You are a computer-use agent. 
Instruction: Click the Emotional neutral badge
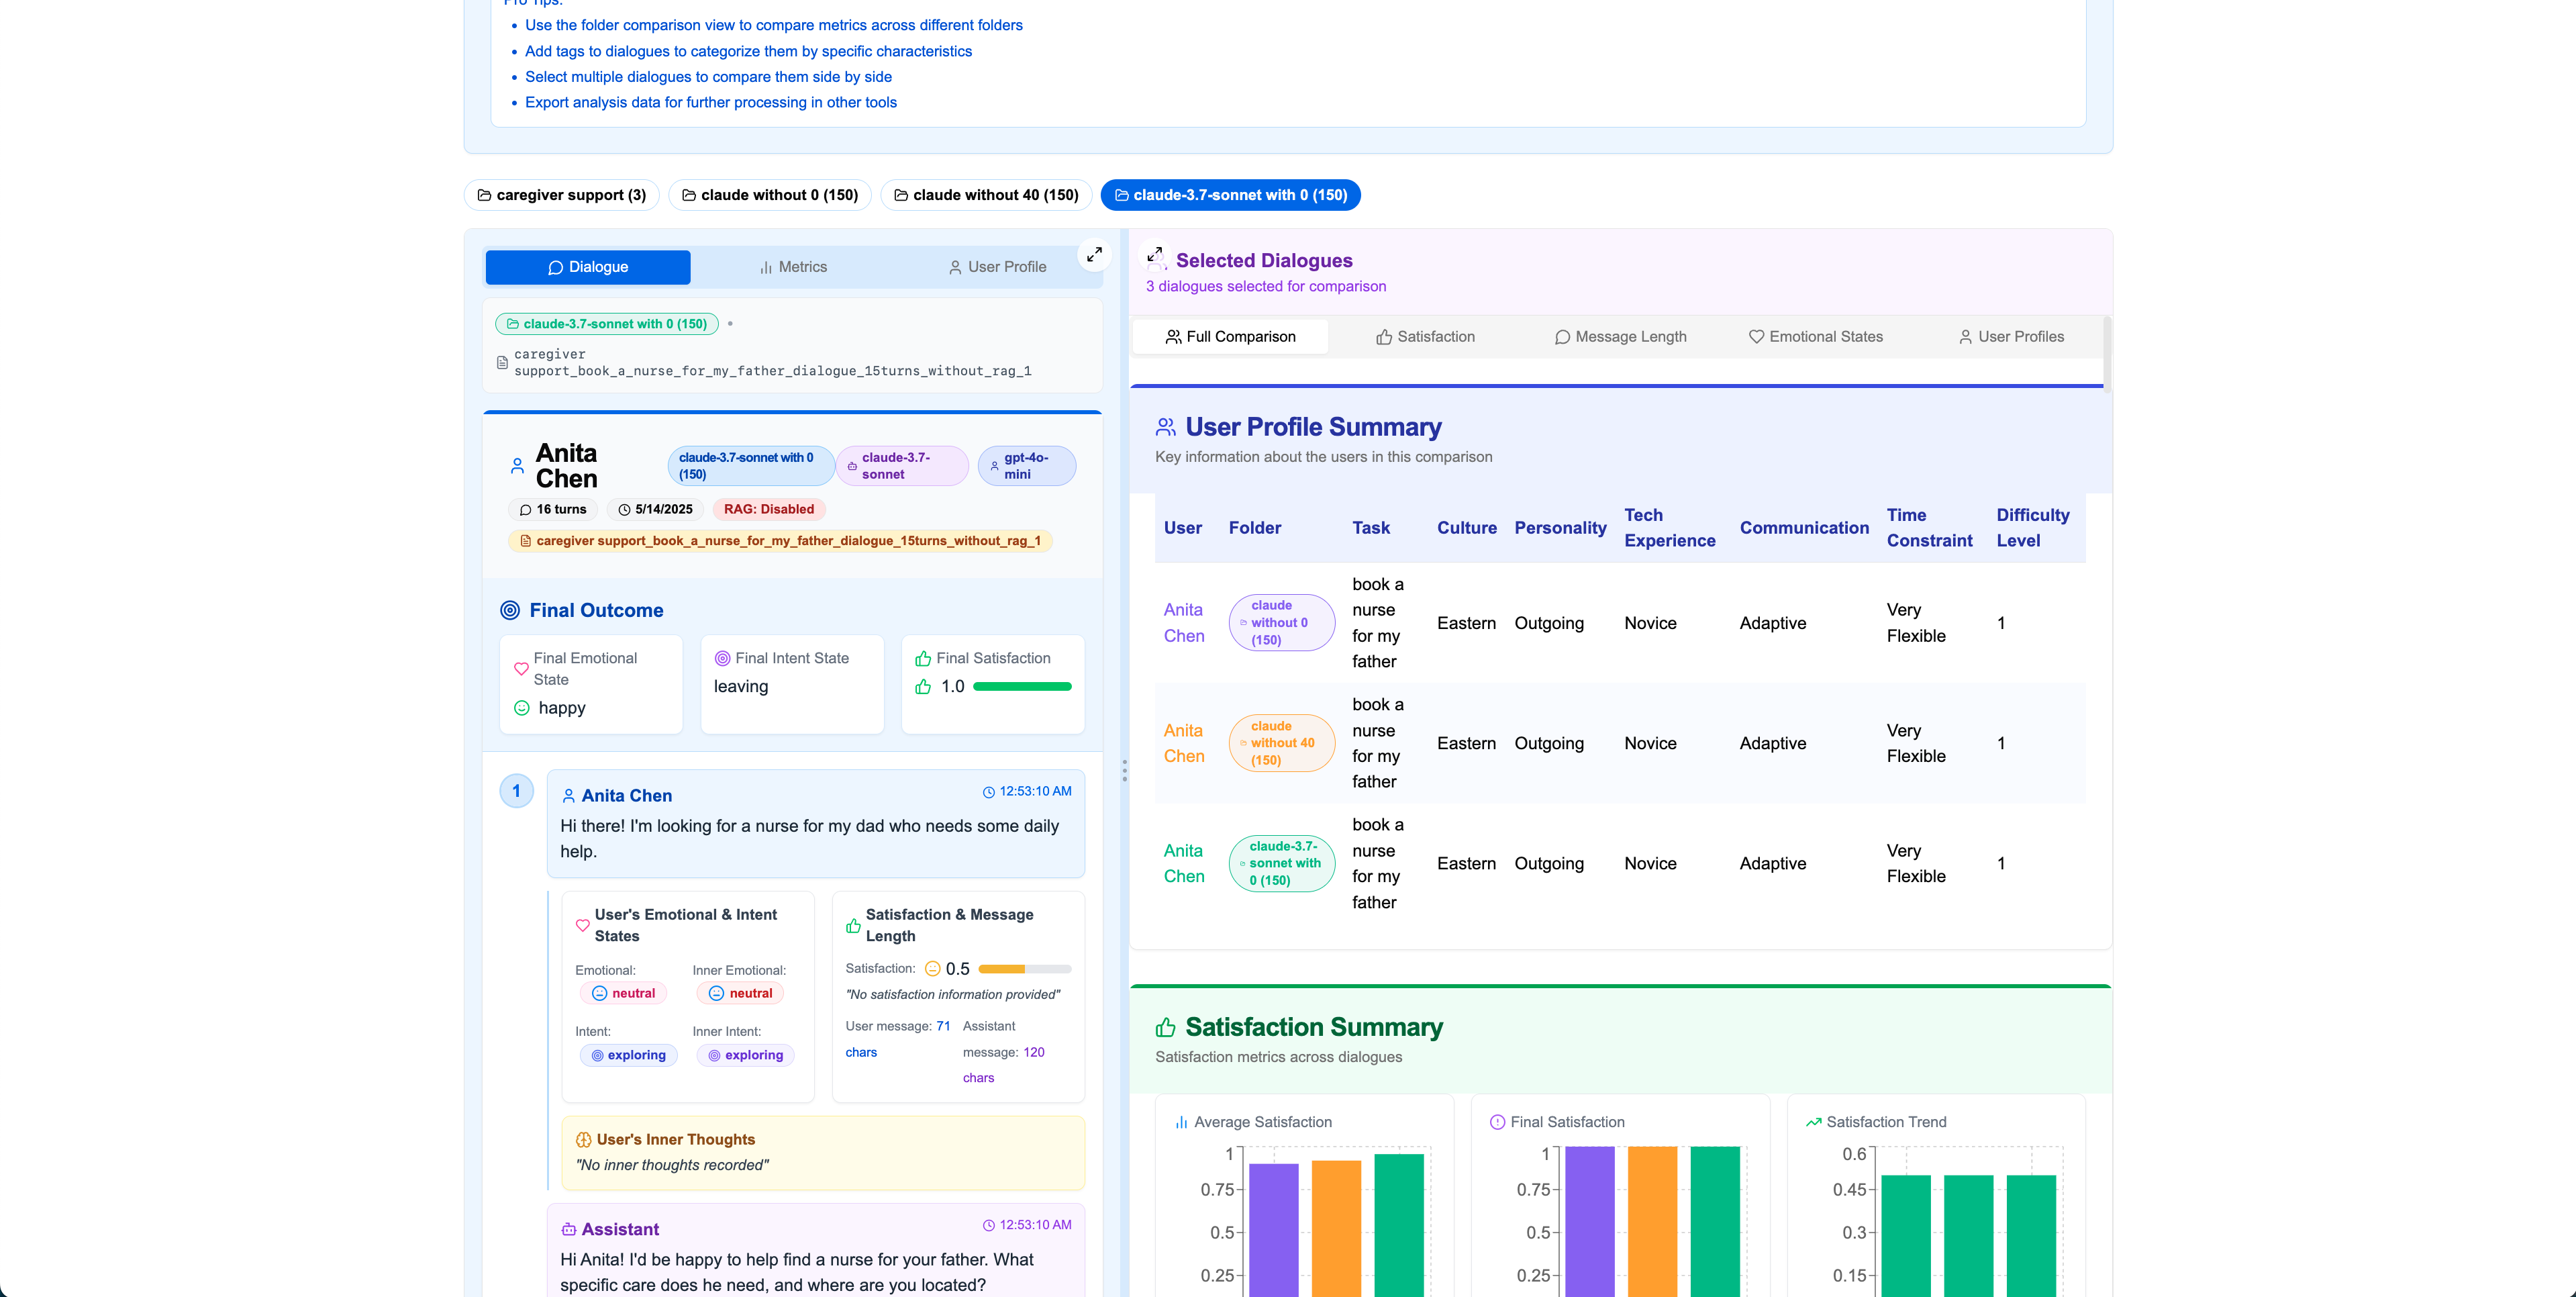click(623, 993)
